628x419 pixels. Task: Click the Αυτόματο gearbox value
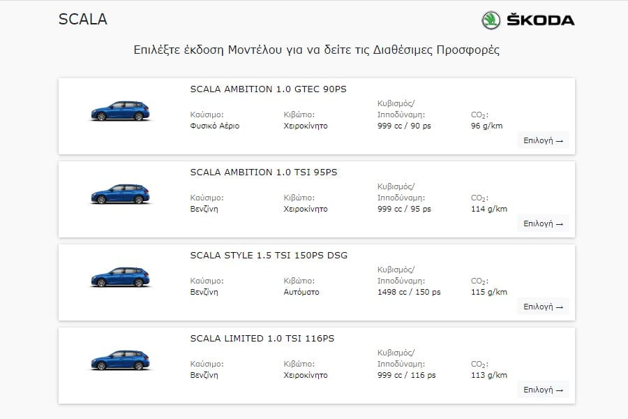click(301, 292)
